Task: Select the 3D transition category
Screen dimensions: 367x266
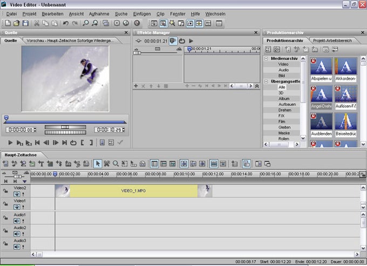Action: point(281,93)
